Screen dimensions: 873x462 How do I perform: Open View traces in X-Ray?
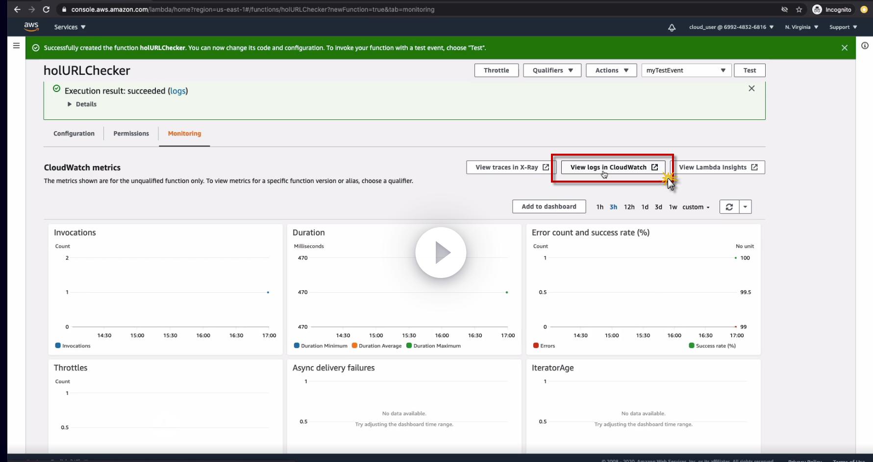pyautogui.click(x=511, y=167)
